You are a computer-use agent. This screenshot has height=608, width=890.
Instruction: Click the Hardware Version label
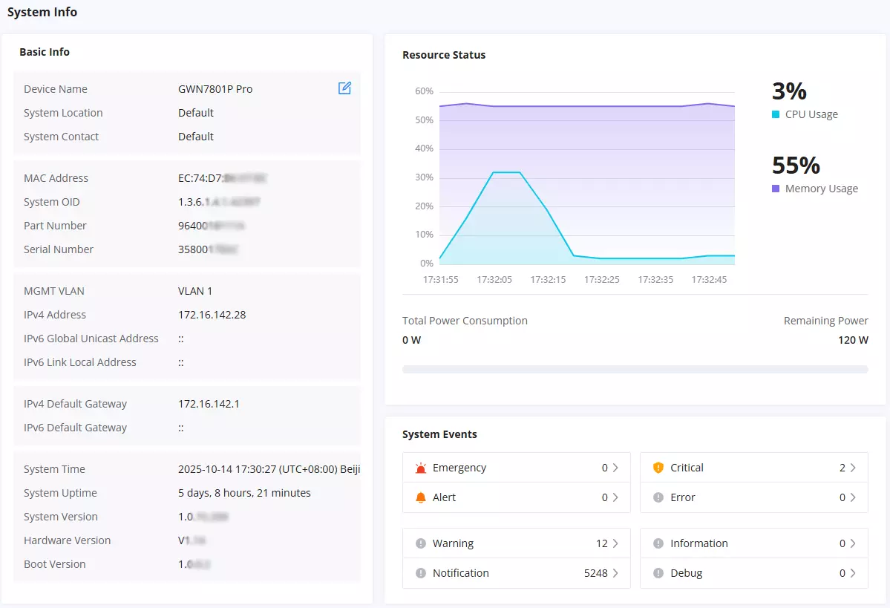[x=67, y=540]
